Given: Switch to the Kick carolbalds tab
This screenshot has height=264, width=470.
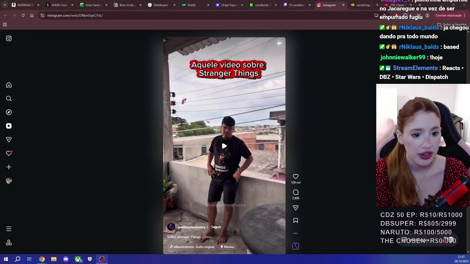Looking at the screenshot, I should click(x=262, y=5).
